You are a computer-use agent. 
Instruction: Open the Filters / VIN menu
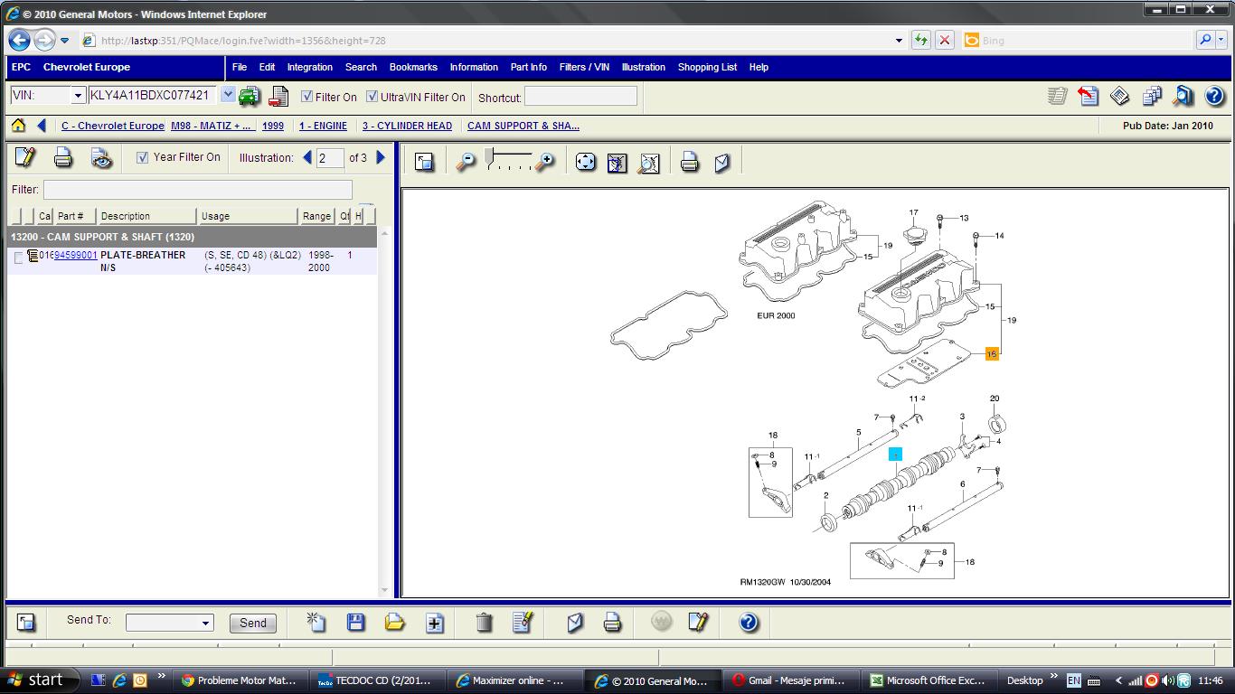[x=584, y=67]
